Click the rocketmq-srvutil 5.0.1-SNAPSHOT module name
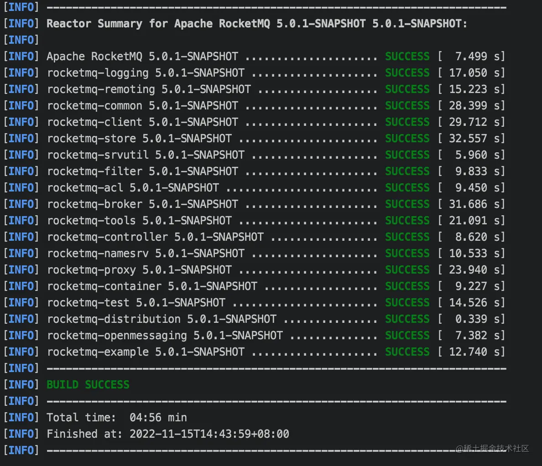542x466 pixels. (146, 155)
